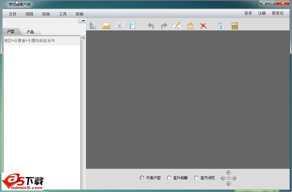The height and width of the screenshot is (192, 292).
Task: Click the new file icon in toolbar
Action: (x=93, y=26)
